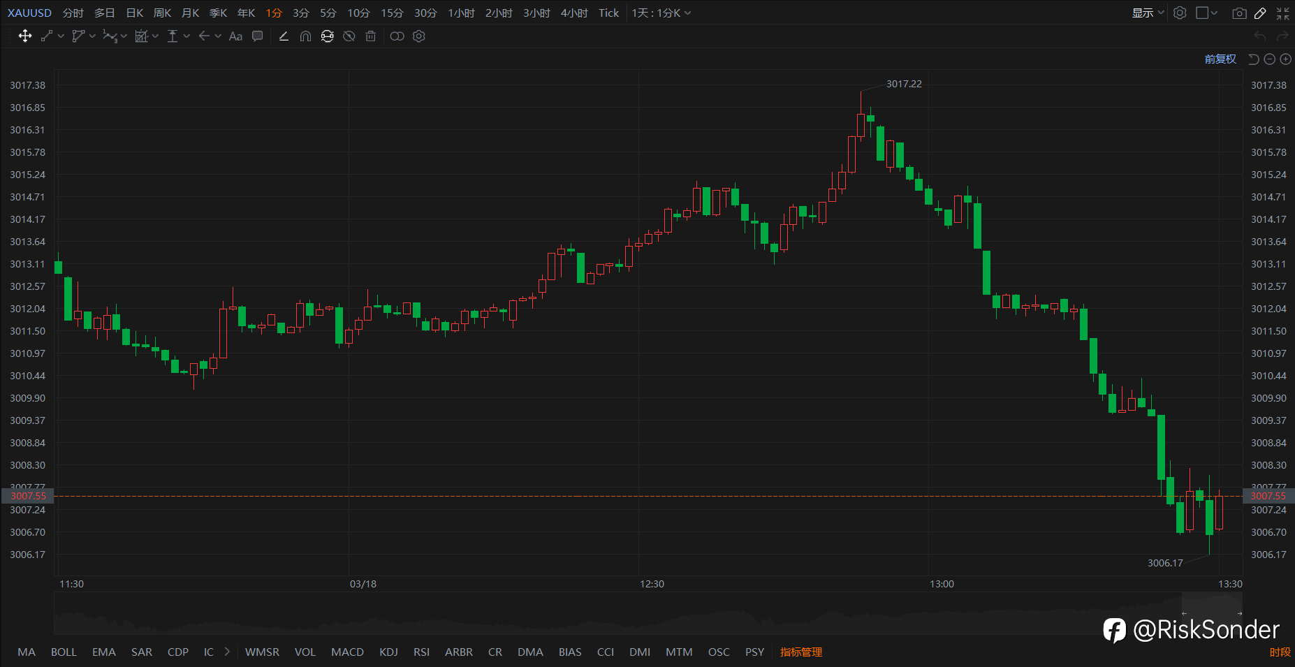Toggle the RSI indicator

(421, 652)
